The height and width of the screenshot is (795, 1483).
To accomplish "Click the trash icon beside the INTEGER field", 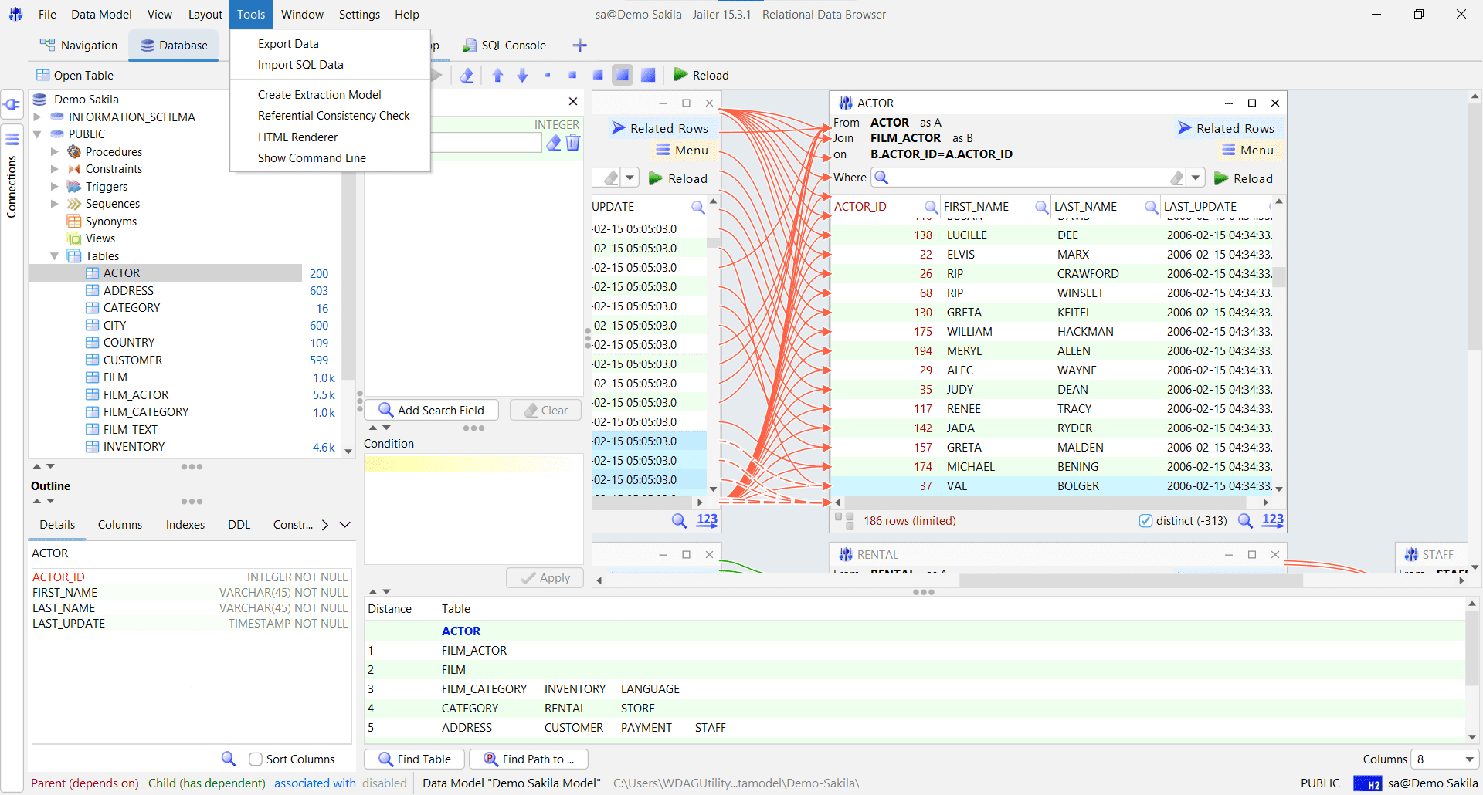I will pyautogui.click(x=573, y=143).
